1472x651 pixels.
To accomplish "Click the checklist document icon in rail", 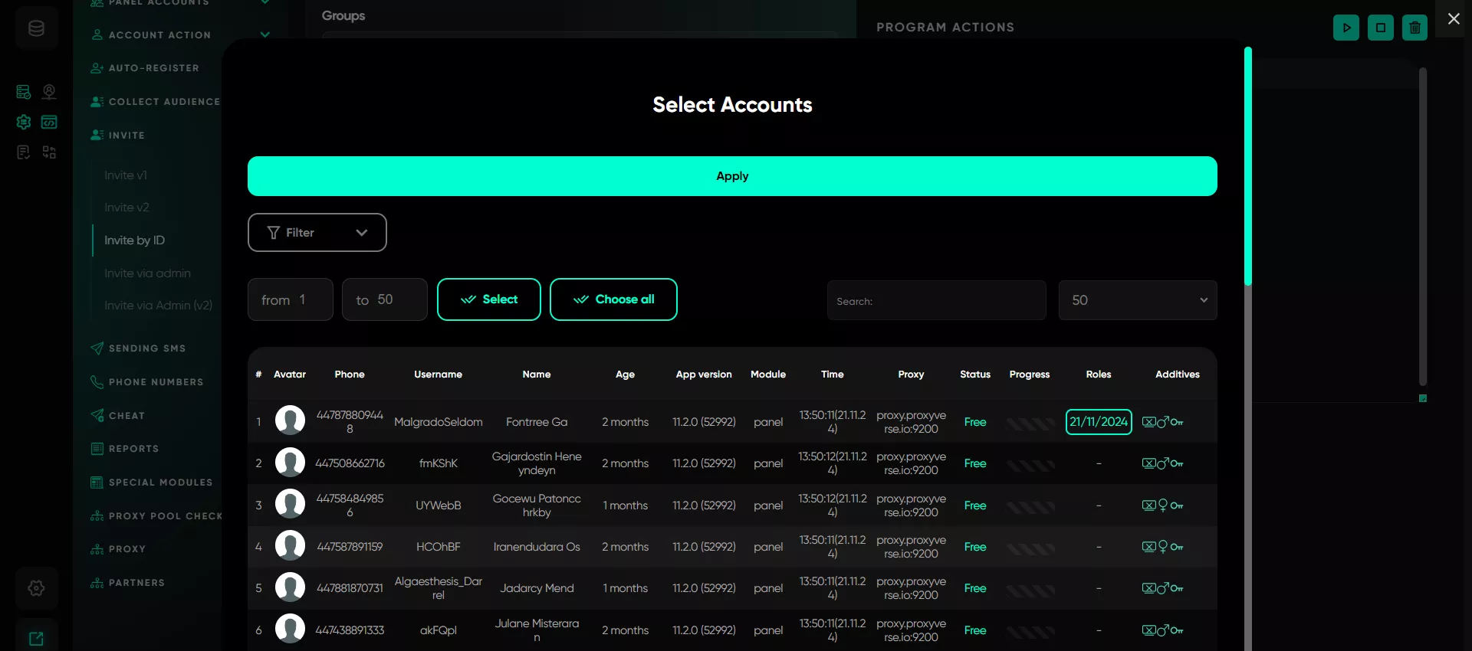I will click(24, 152).
